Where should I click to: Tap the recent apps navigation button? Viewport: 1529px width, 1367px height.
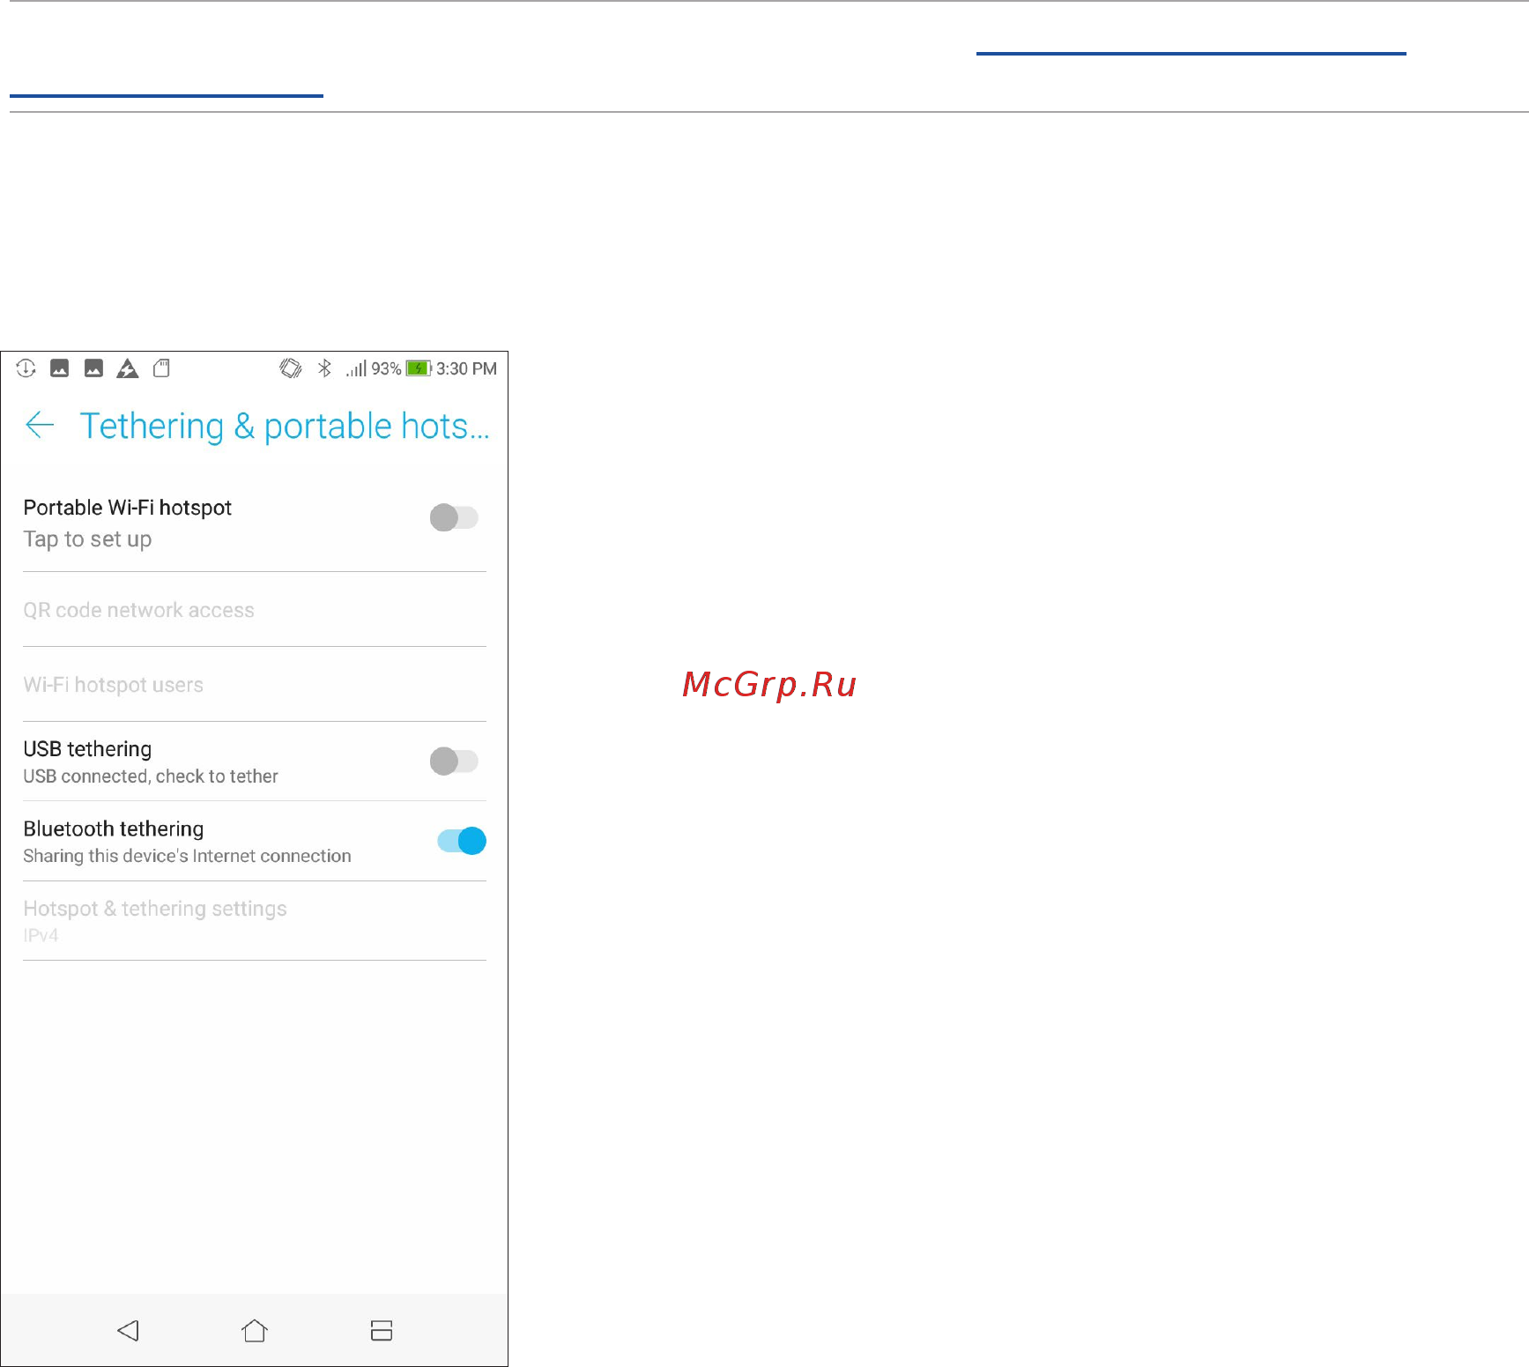382,1330
